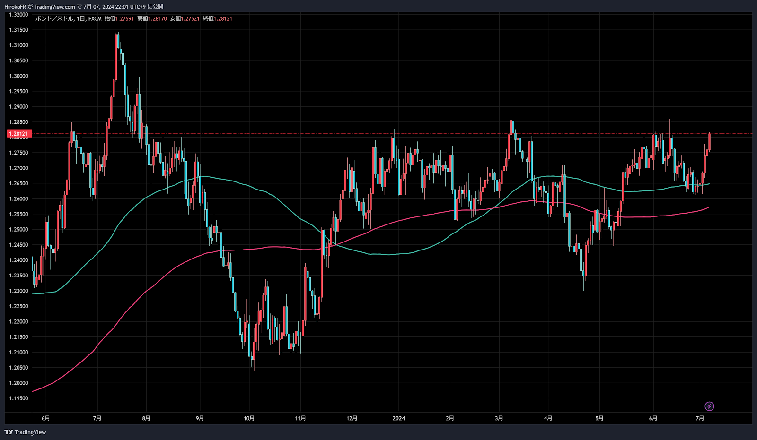Click the 1.29500 price axis label

(18, 91)
